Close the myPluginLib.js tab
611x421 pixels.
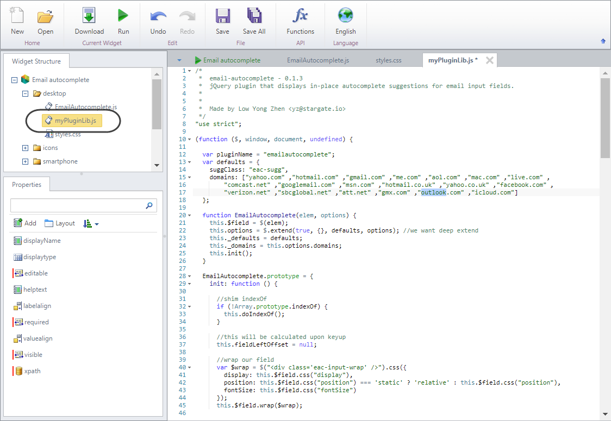tap(490, 60)
